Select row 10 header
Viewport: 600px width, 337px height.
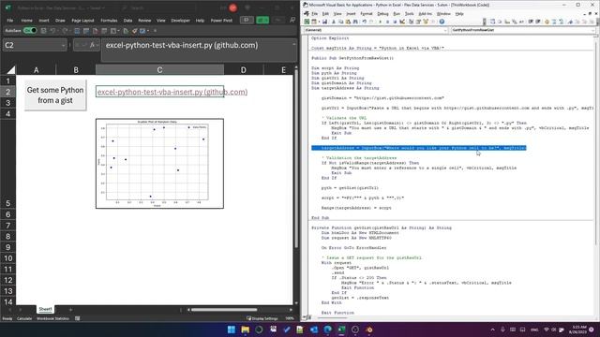tap(8, 258)
